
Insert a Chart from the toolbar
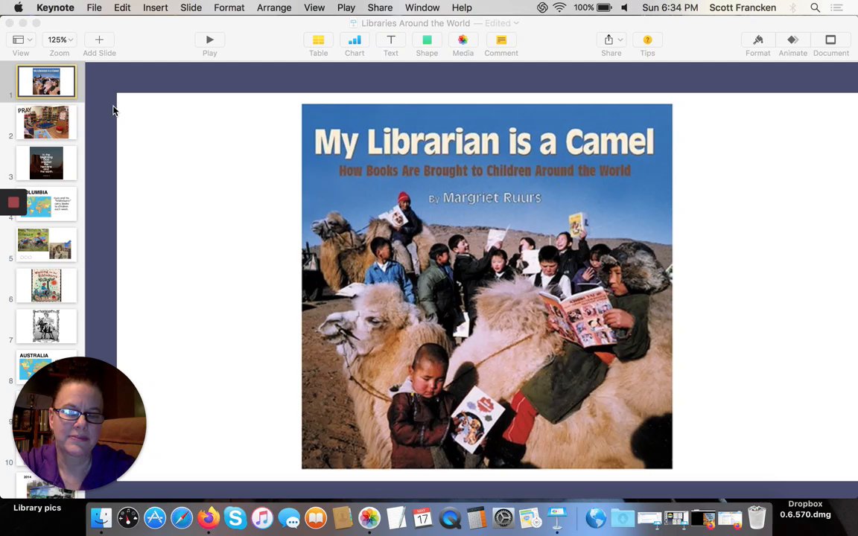[355, 40]
